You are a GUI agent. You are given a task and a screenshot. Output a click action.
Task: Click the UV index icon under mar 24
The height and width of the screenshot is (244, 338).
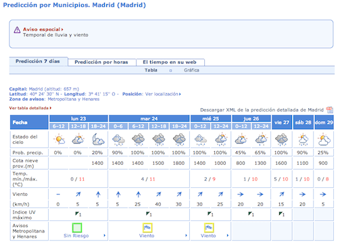(149, 214)
